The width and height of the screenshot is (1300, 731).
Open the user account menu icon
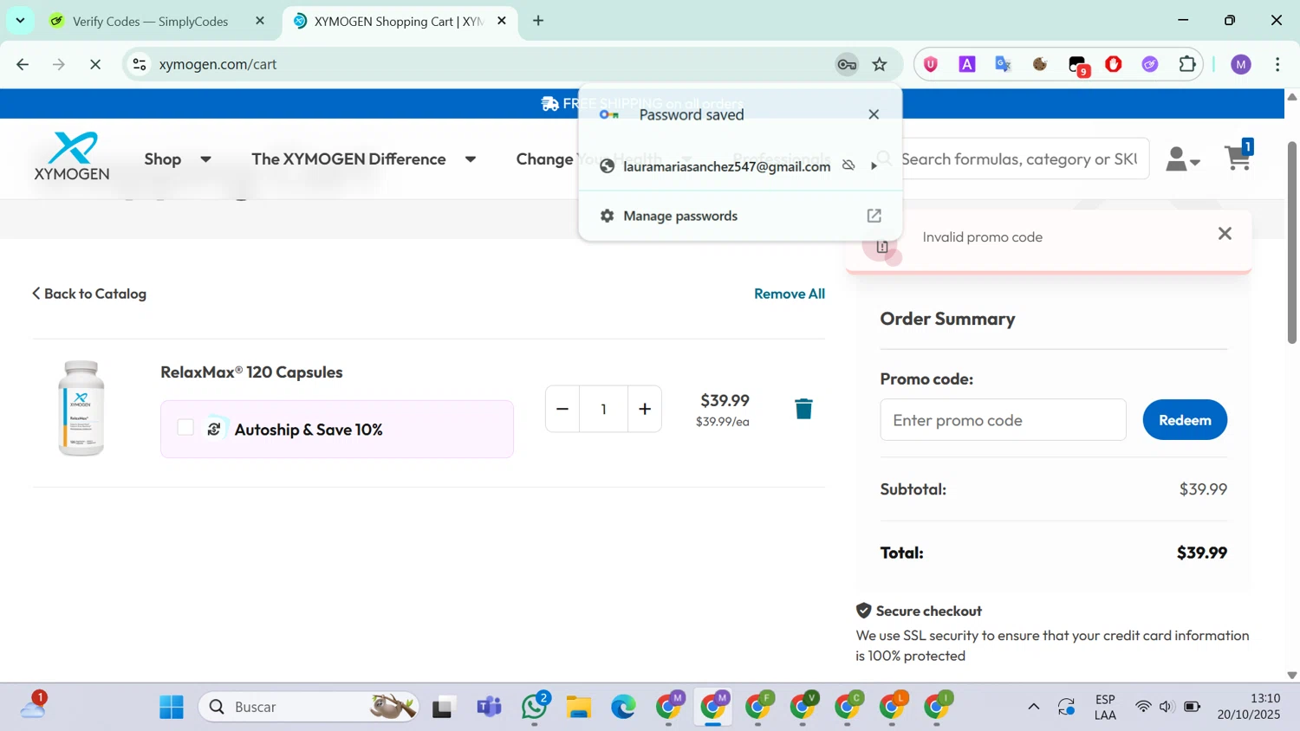click(1182, 159)
